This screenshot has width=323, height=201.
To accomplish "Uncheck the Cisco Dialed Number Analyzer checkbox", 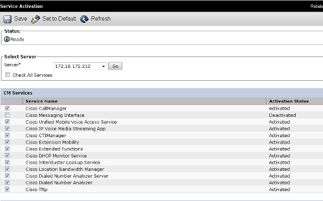I will pos(7,182).
